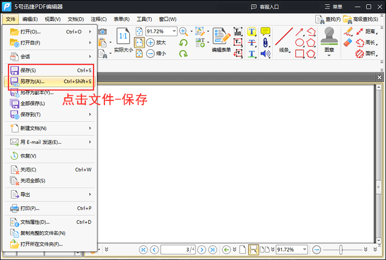The image size is (386, 260).
Task: Expand the 打开自(F) submenu
Action: pos(50,43)
